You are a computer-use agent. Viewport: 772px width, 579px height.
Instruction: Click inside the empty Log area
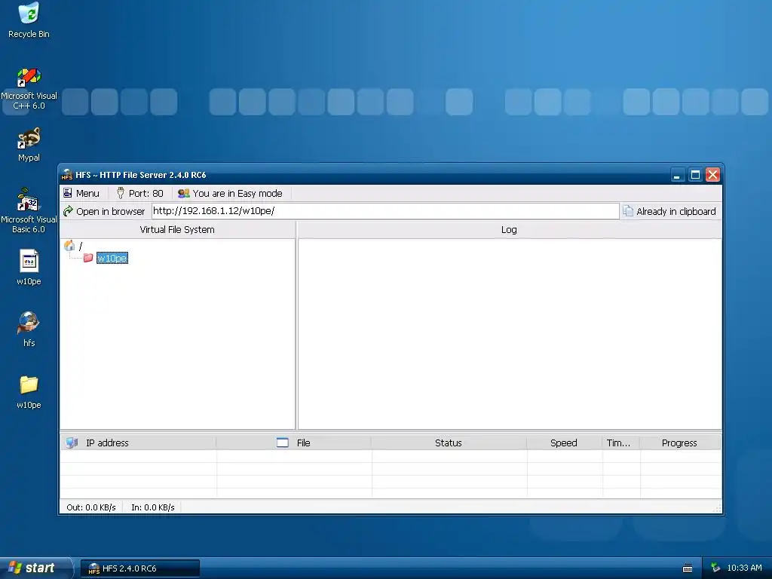click(x=510, y=334)
